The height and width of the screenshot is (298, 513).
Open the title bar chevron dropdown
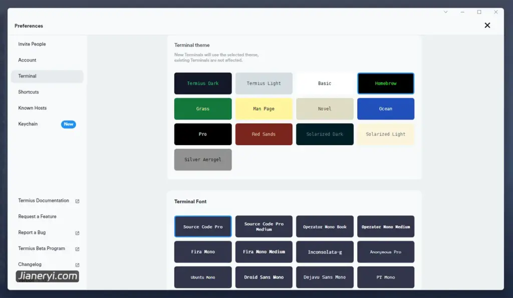[445, 12]
